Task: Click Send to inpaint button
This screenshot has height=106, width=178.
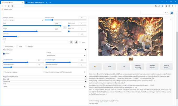Action: (152, 66)
